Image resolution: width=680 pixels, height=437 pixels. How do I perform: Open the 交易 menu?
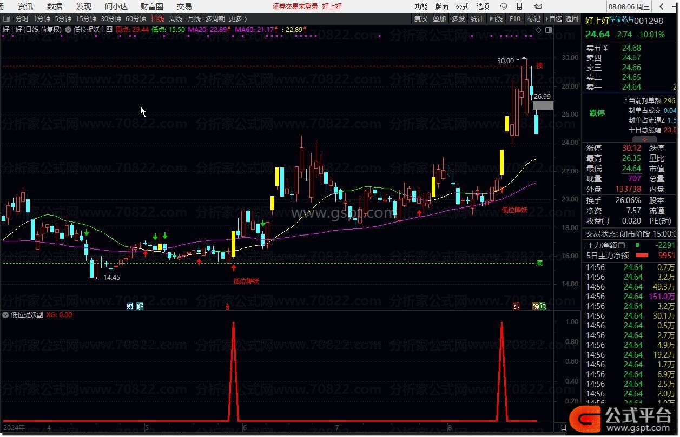[184, 6]
